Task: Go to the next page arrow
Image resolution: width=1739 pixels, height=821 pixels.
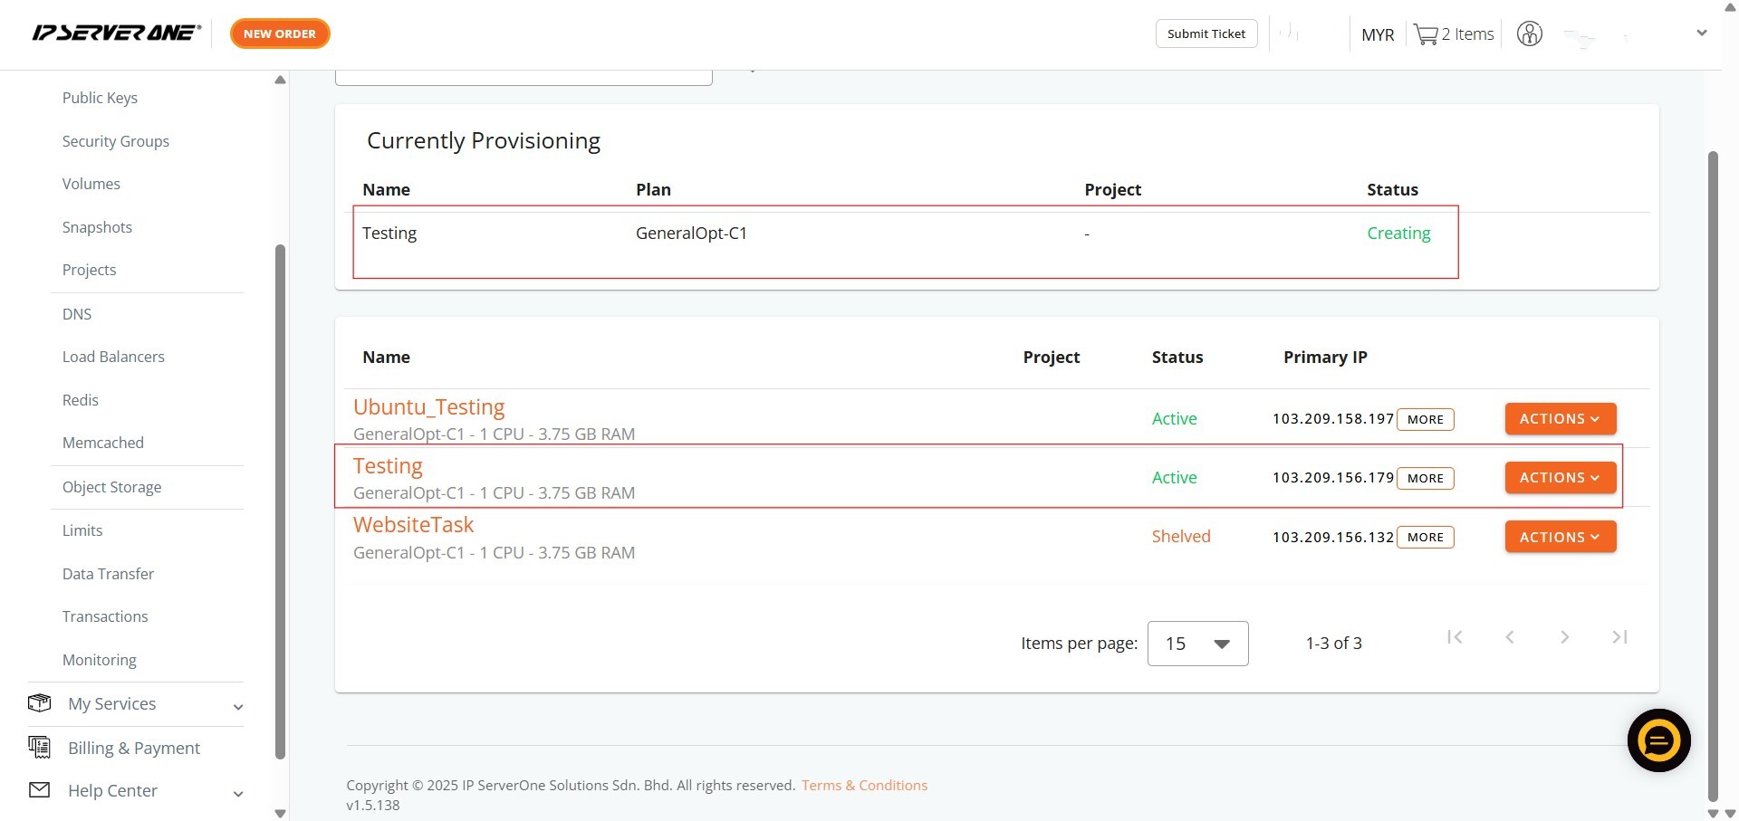Action: coord(1564,637)
